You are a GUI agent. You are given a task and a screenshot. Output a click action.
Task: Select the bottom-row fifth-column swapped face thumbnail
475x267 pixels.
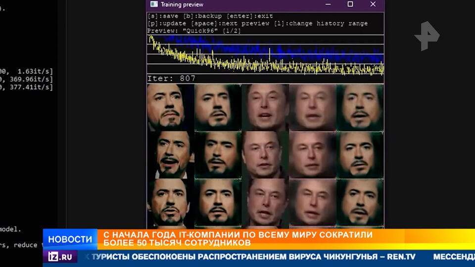click(360, 202)
